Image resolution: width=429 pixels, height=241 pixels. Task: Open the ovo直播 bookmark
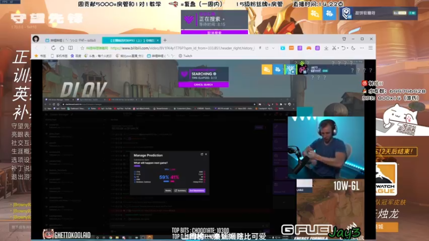point(129,56)
